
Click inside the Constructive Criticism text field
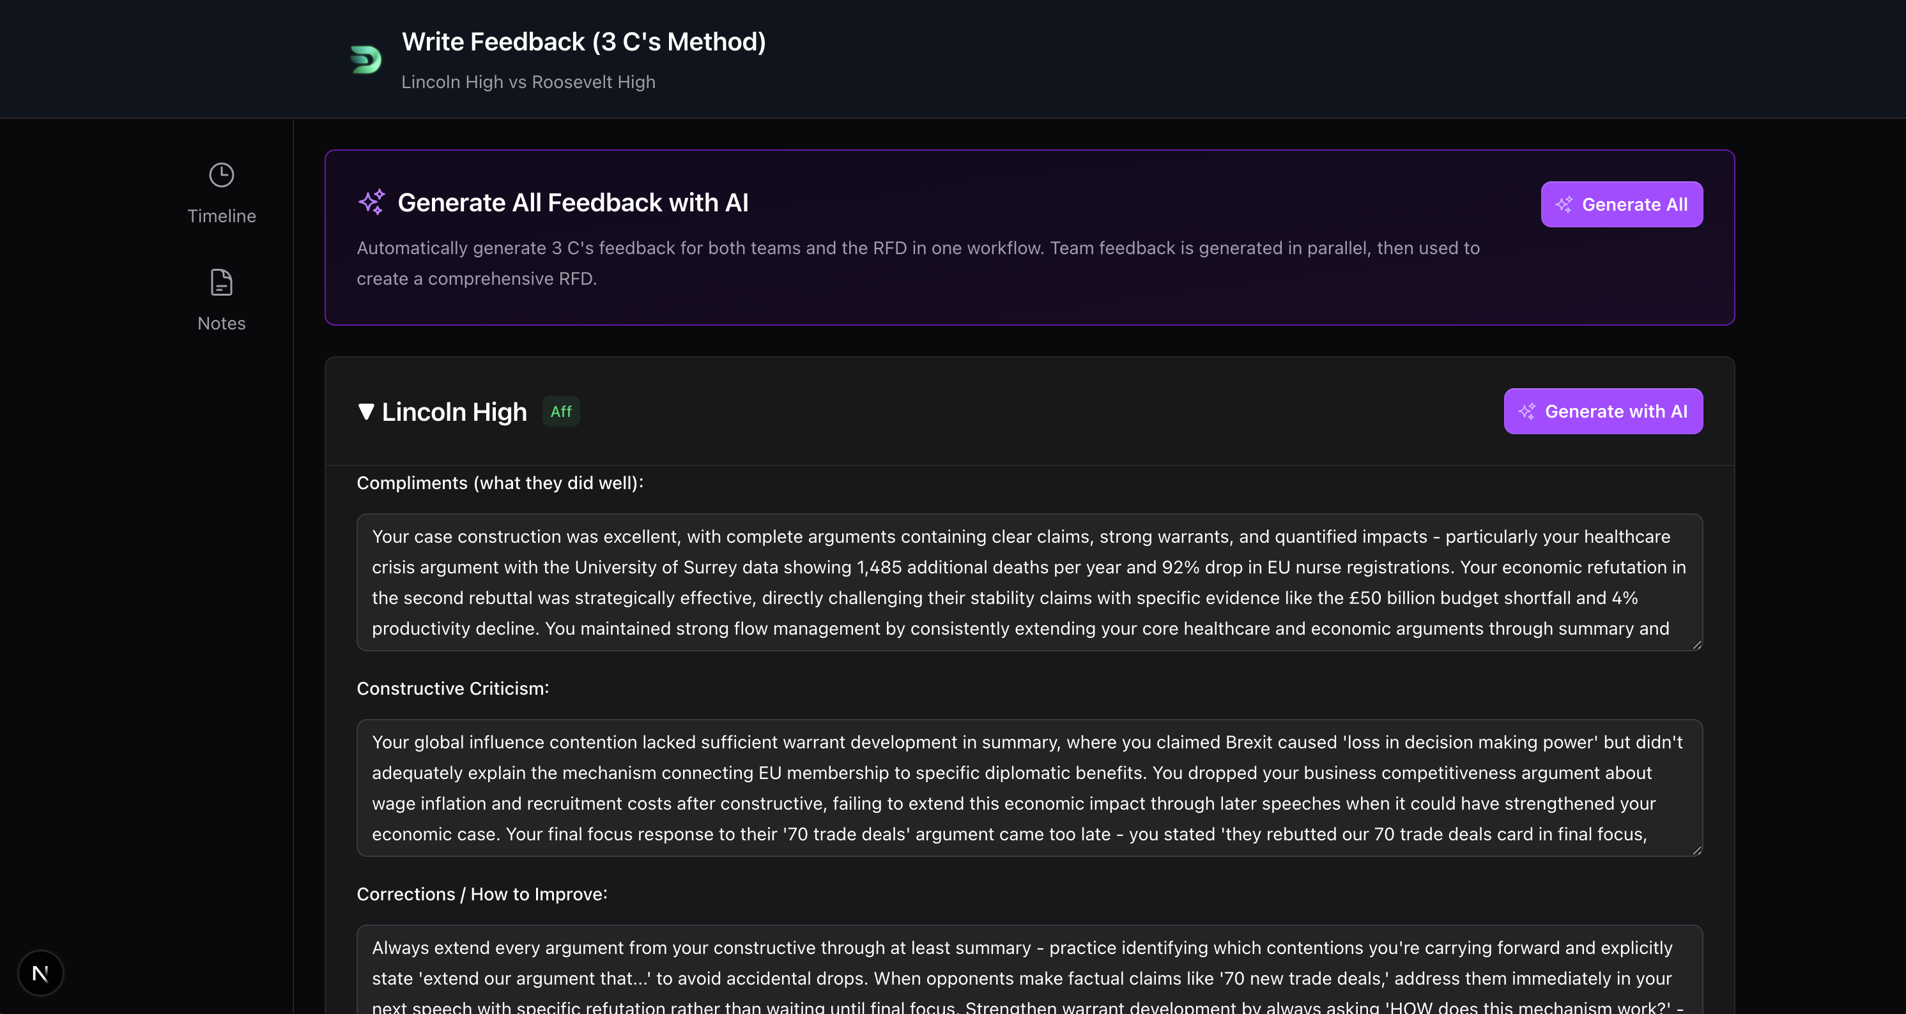(1029, 788)
